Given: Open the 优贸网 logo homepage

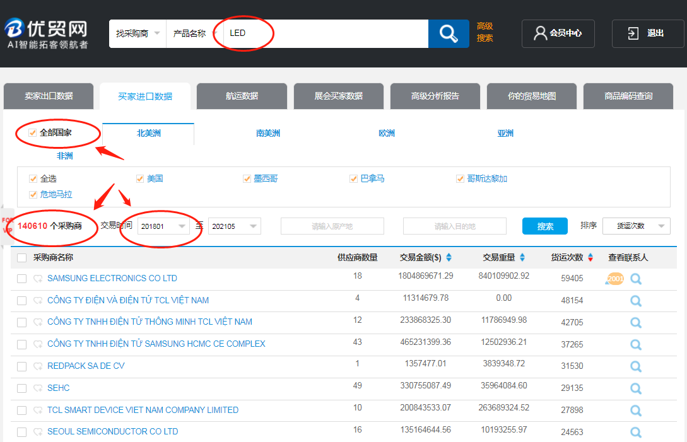Looking at the screenshot, I should coord(47,33).
